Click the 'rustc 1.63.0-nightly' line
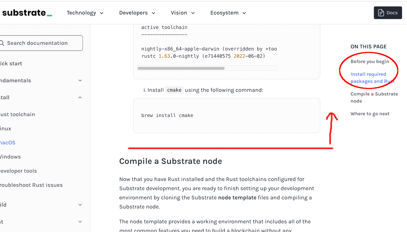The image size is (407, 232). tap(203, 56)
